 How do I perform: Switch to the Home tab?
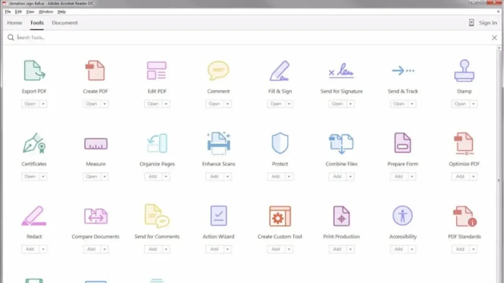click(15, 23)
